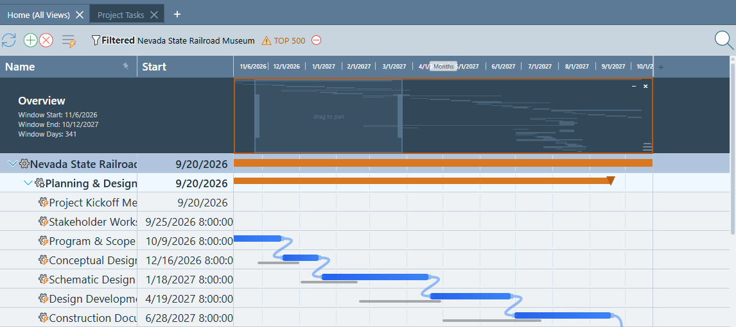This screenshot has width=736, height=327.
Task: Switch to Project Tasks tab
Action: tap(121, 15)
